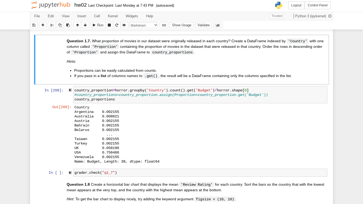This screenshot has height=204, width=363.
Task: Click the Hints: italic text
Action: [x=71, y=61]
